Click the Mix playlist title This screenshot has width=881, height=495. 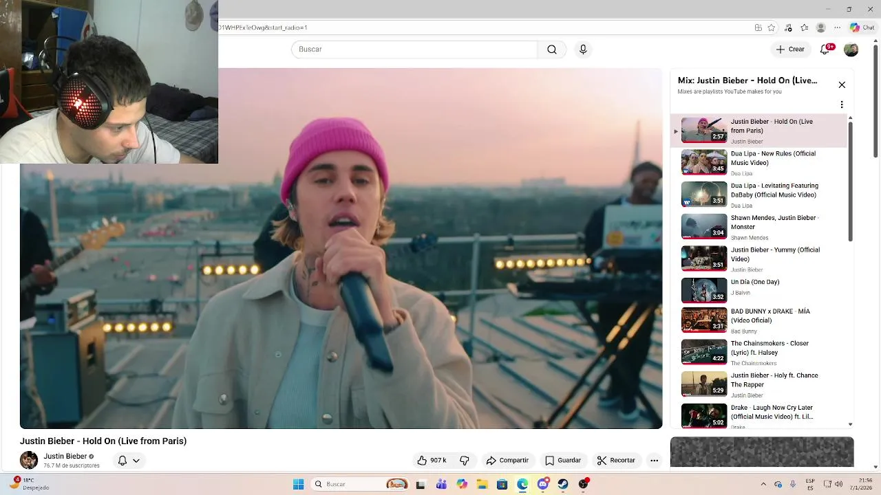tap(747, 80)
